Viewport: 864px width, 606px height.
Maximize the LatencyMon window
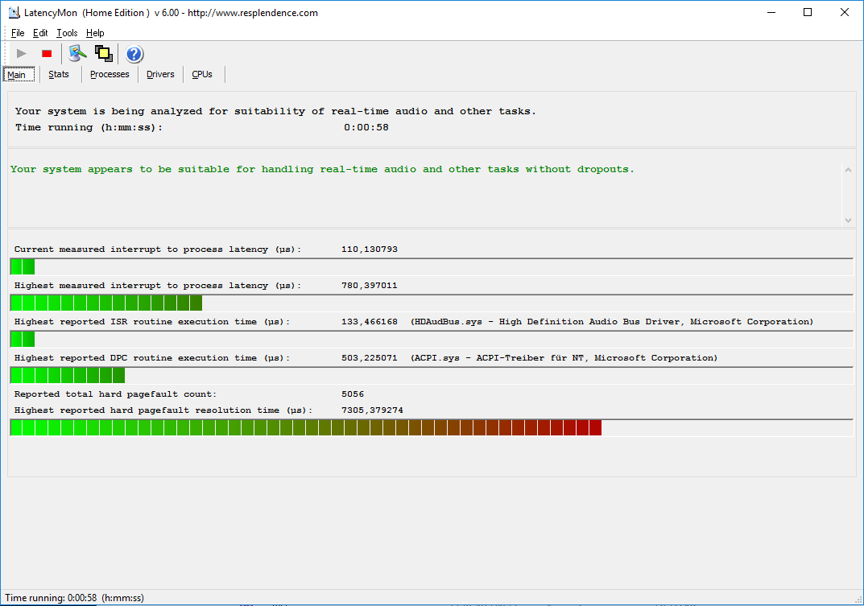(808, 12)
